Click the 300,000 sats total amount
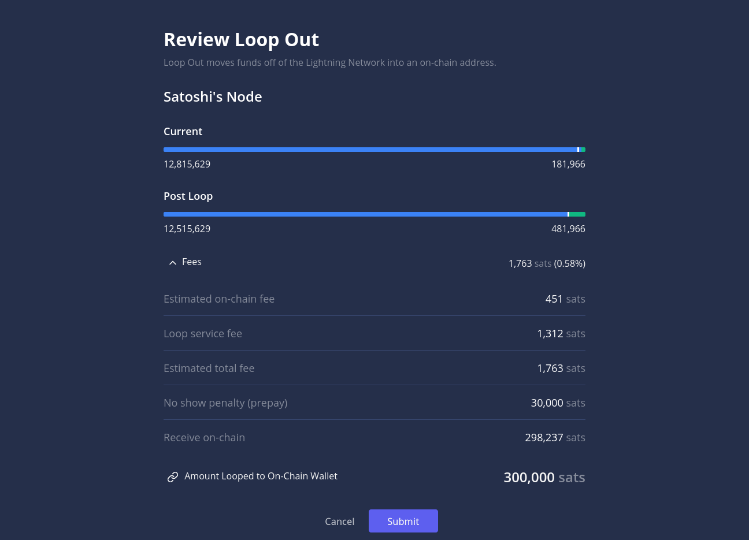 click(x=544, y=478)
